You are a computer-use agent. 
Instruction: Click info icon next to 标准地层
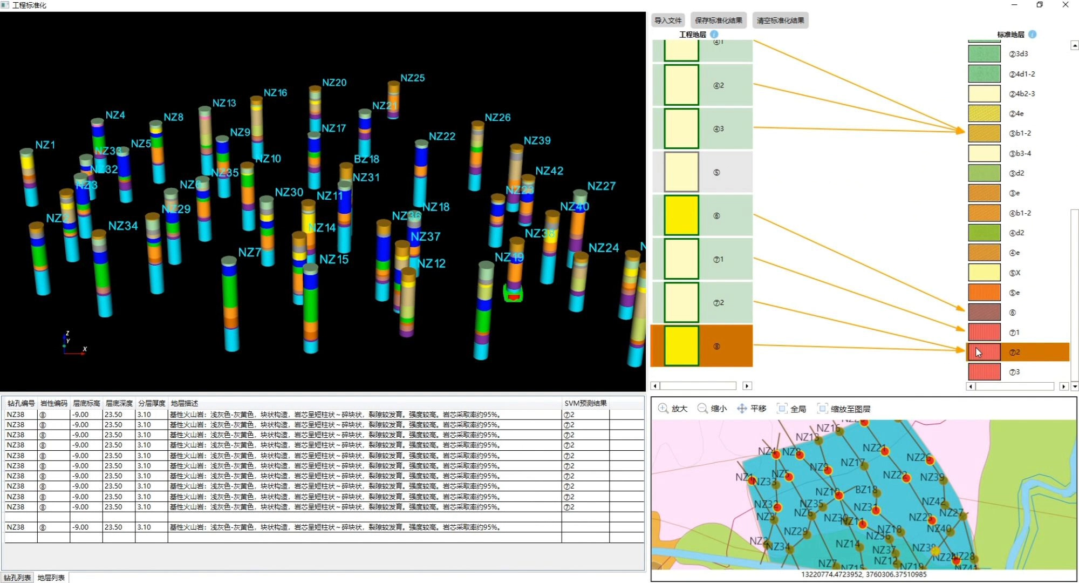(1032, 34)
